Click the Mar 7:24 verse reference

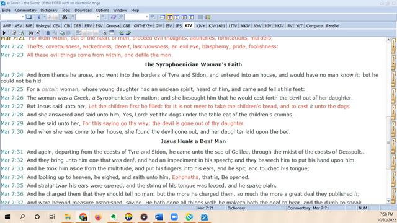[12, 75]
